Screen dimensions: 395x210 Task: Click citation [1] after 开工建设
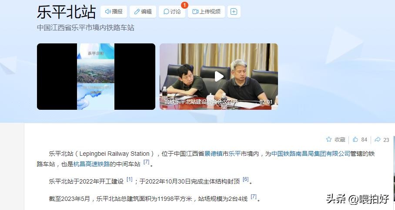[x=130, y=179]
